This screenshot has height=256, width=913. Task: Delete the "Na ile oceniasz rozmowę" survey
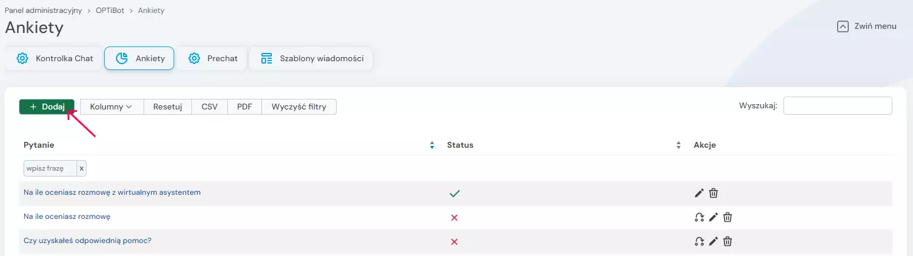click(728, 217)
